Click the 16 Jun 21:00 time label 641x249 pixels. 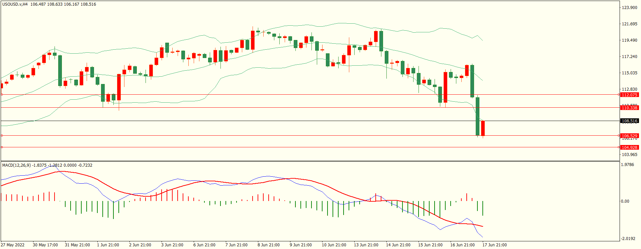tap(463, 245)
